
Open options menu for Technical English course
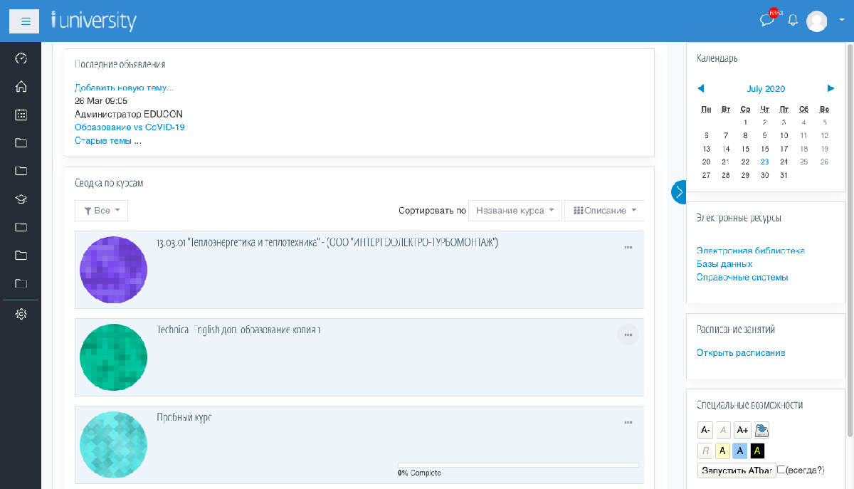pos(628,335)
